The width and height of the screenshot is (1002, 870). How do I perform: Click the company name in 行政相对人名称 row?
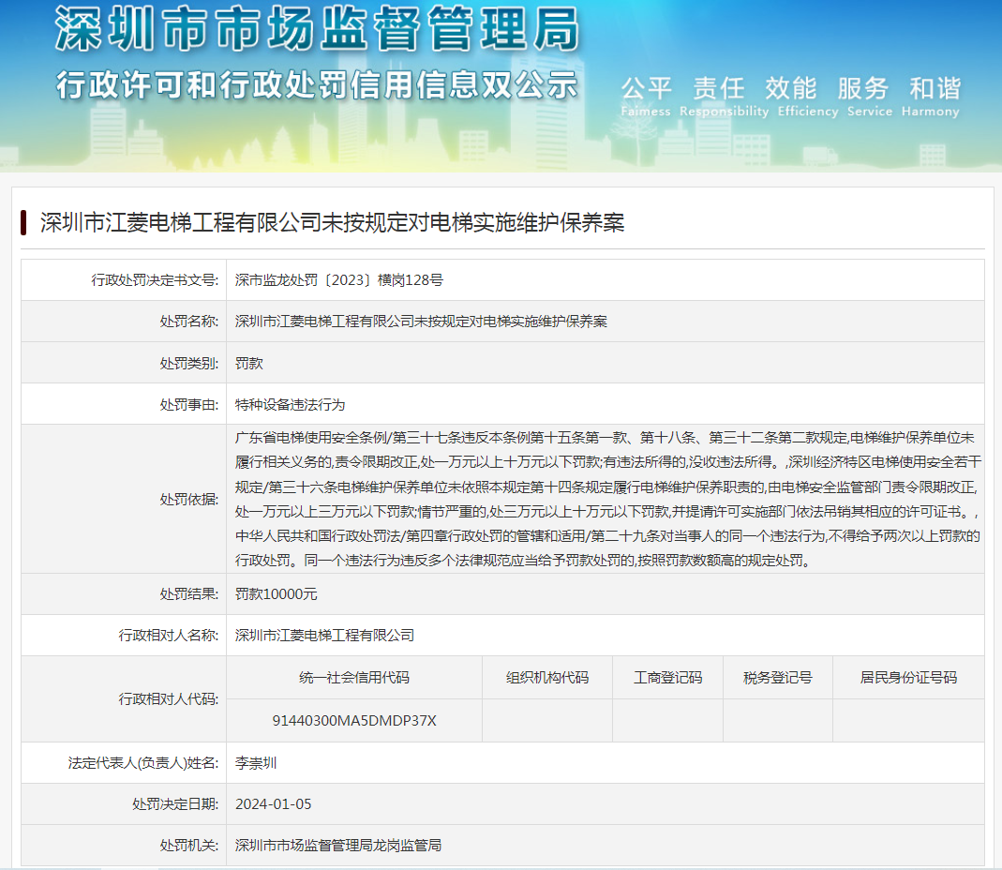[324, 636]
